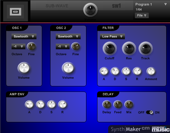Click the OSC 1 Volume knob
This screenshot has height=133, width=170.
24,68
